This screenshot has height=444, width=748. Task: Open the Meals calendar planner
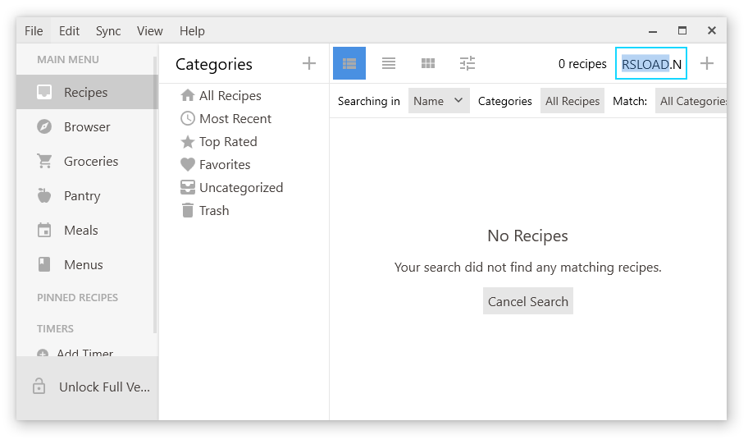point(80,231)
